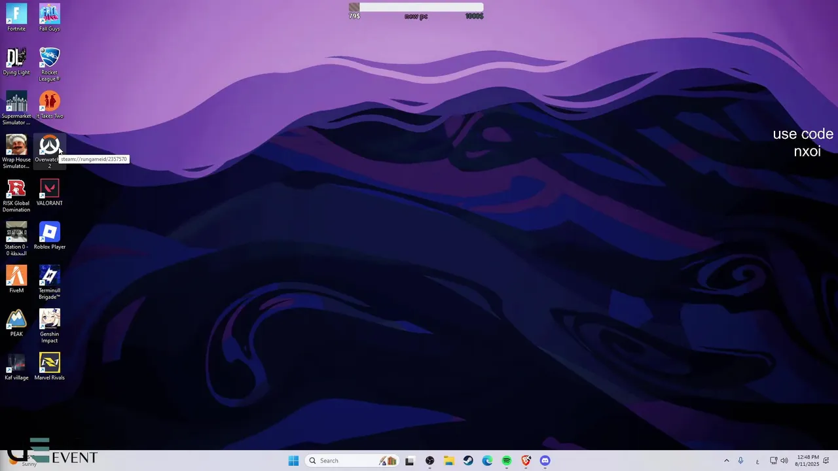
Task: Select the VALORANT desktop shortcut
Action: (50, 192)
